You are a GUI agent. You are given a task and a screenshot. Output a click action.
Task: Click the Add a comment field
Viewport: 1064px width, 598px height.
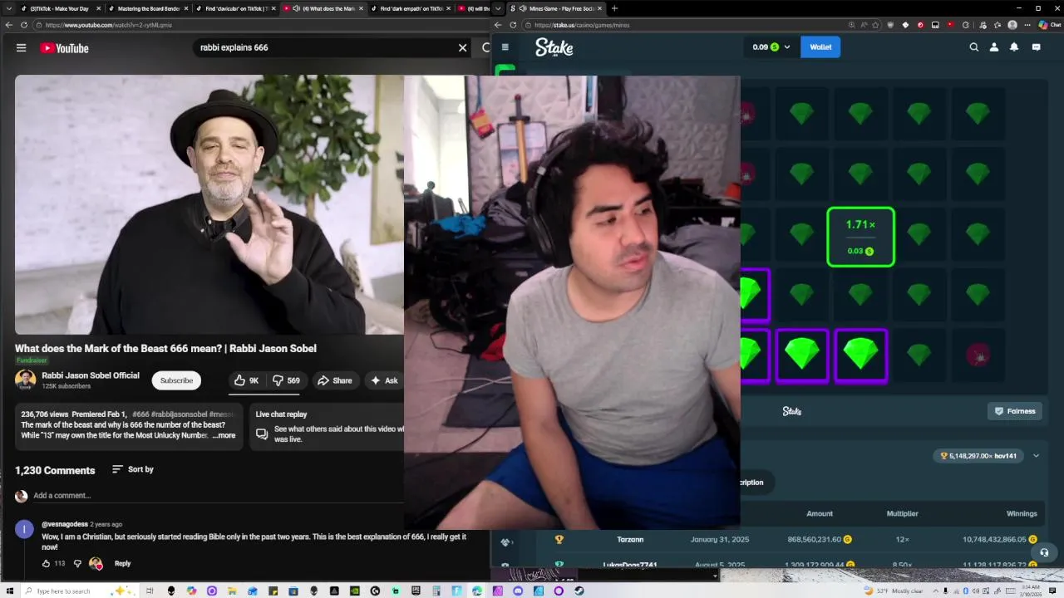(x=216, y=496)
